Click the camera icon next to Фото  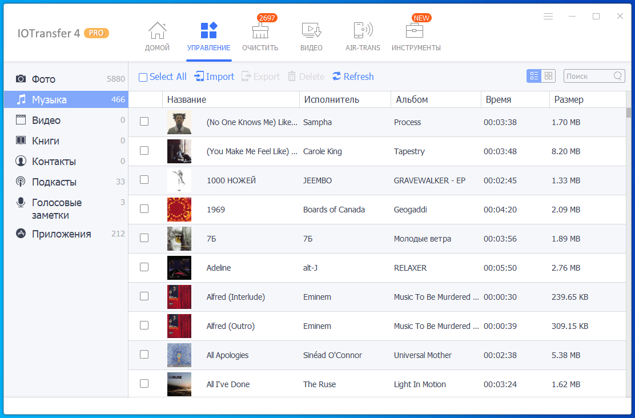pos(21,79)
